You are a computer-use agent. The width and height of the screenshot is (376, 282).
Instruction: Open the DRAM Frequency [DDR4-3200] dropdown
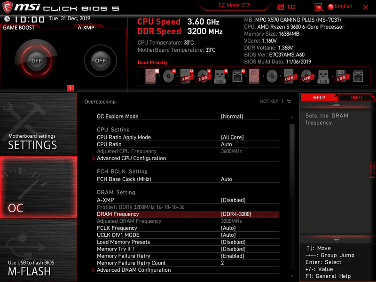click(236, 214)
